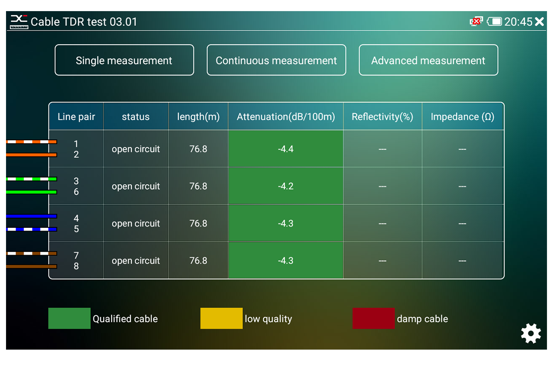Image resolution: width=553 pixels, height=369 pixels.
Task: Select the brown wire pair 7-8 icon
Action: pos(31,260)
